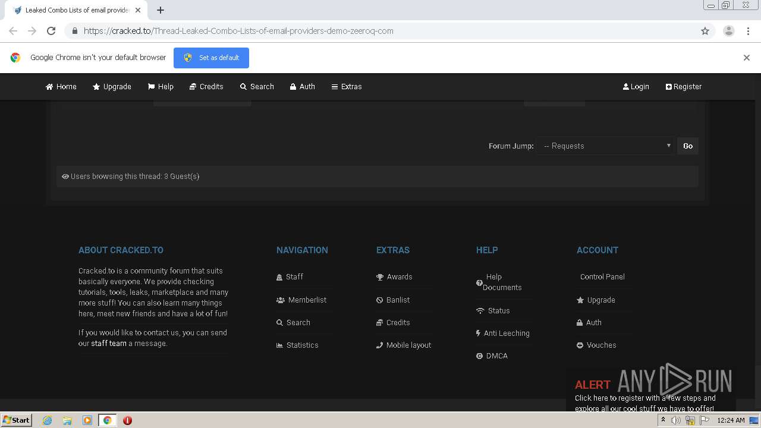Reload the page with refresh icon
The width and height of the screenshot is (761, 428).
(x=51, y=31)
